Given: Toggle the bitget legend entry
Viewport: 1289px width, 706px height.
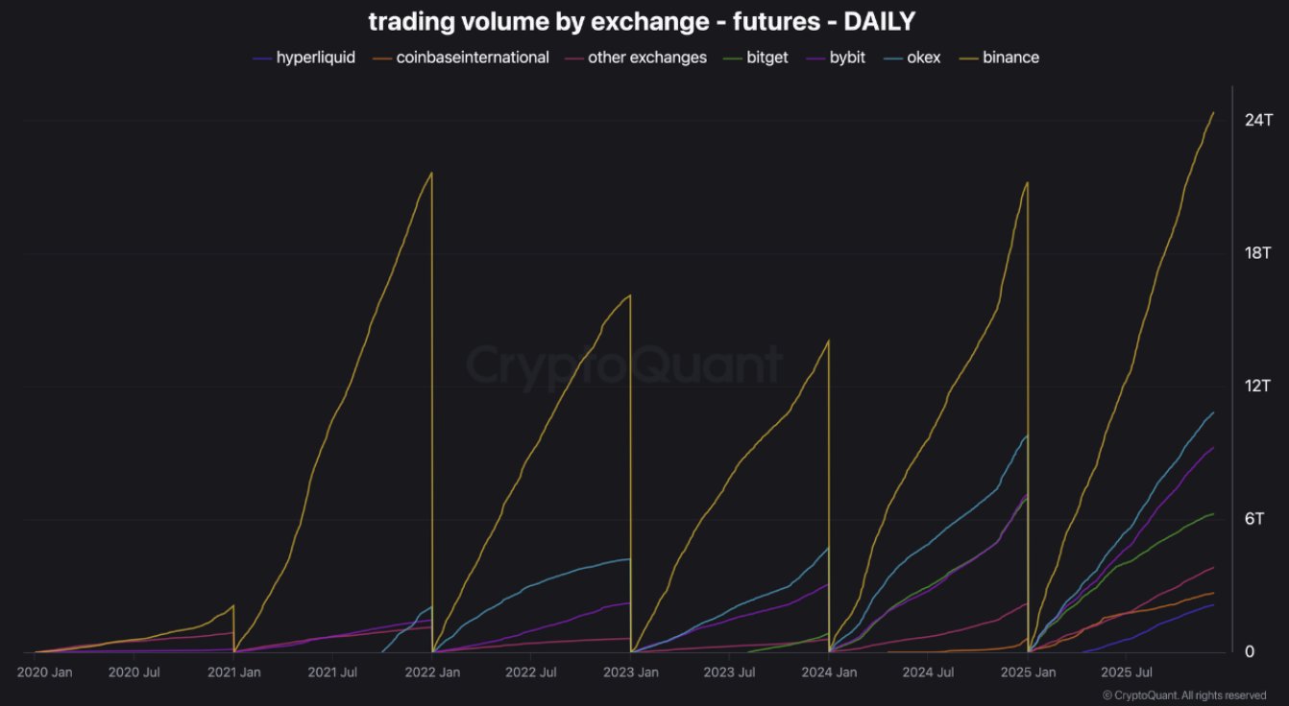Looking at the screenshot, I should tap(766, 58).
